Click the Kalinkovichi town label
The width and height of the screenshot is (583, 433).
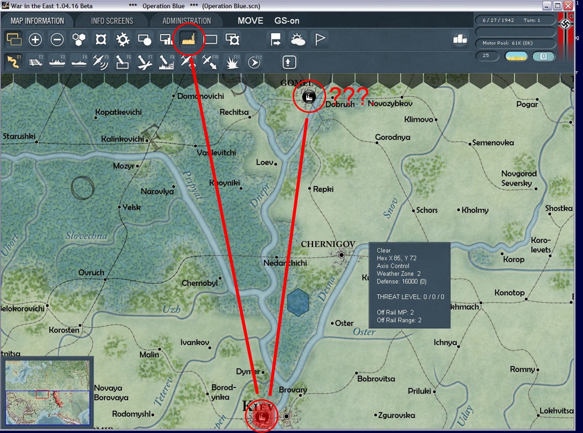coord(123,139)
